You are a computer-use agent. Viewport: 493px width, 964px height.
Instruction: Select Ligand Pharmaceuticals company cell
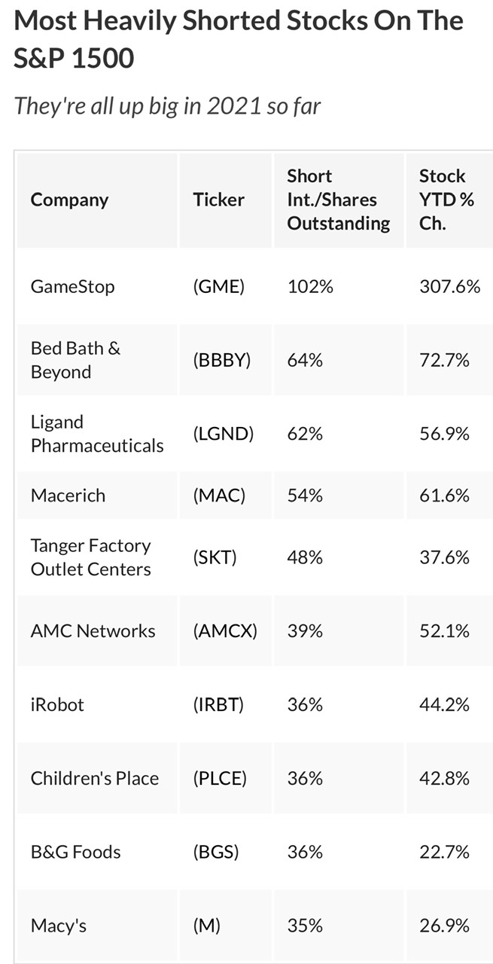coord(96,434)
